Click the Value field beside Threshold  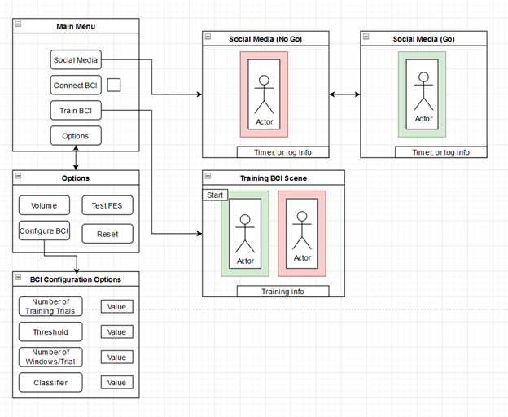point(116,331)
